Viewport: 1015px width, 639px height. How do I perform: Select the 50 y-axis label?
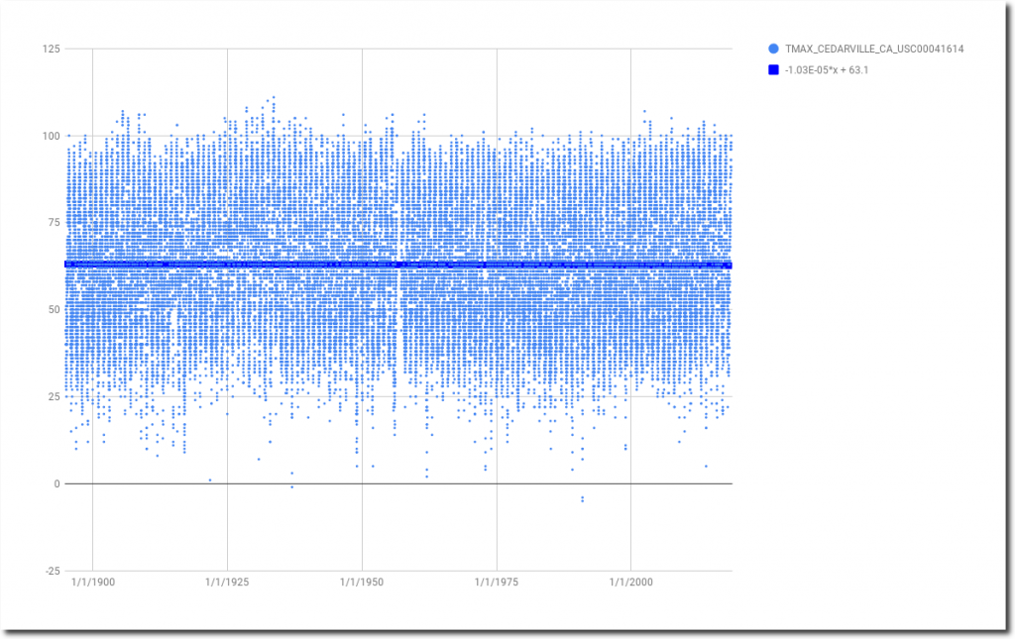pos(52,310)
